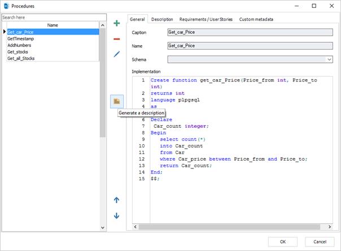The image size is (341, 251).
Task: Click code line 'End;'
Action: point(156,172)
